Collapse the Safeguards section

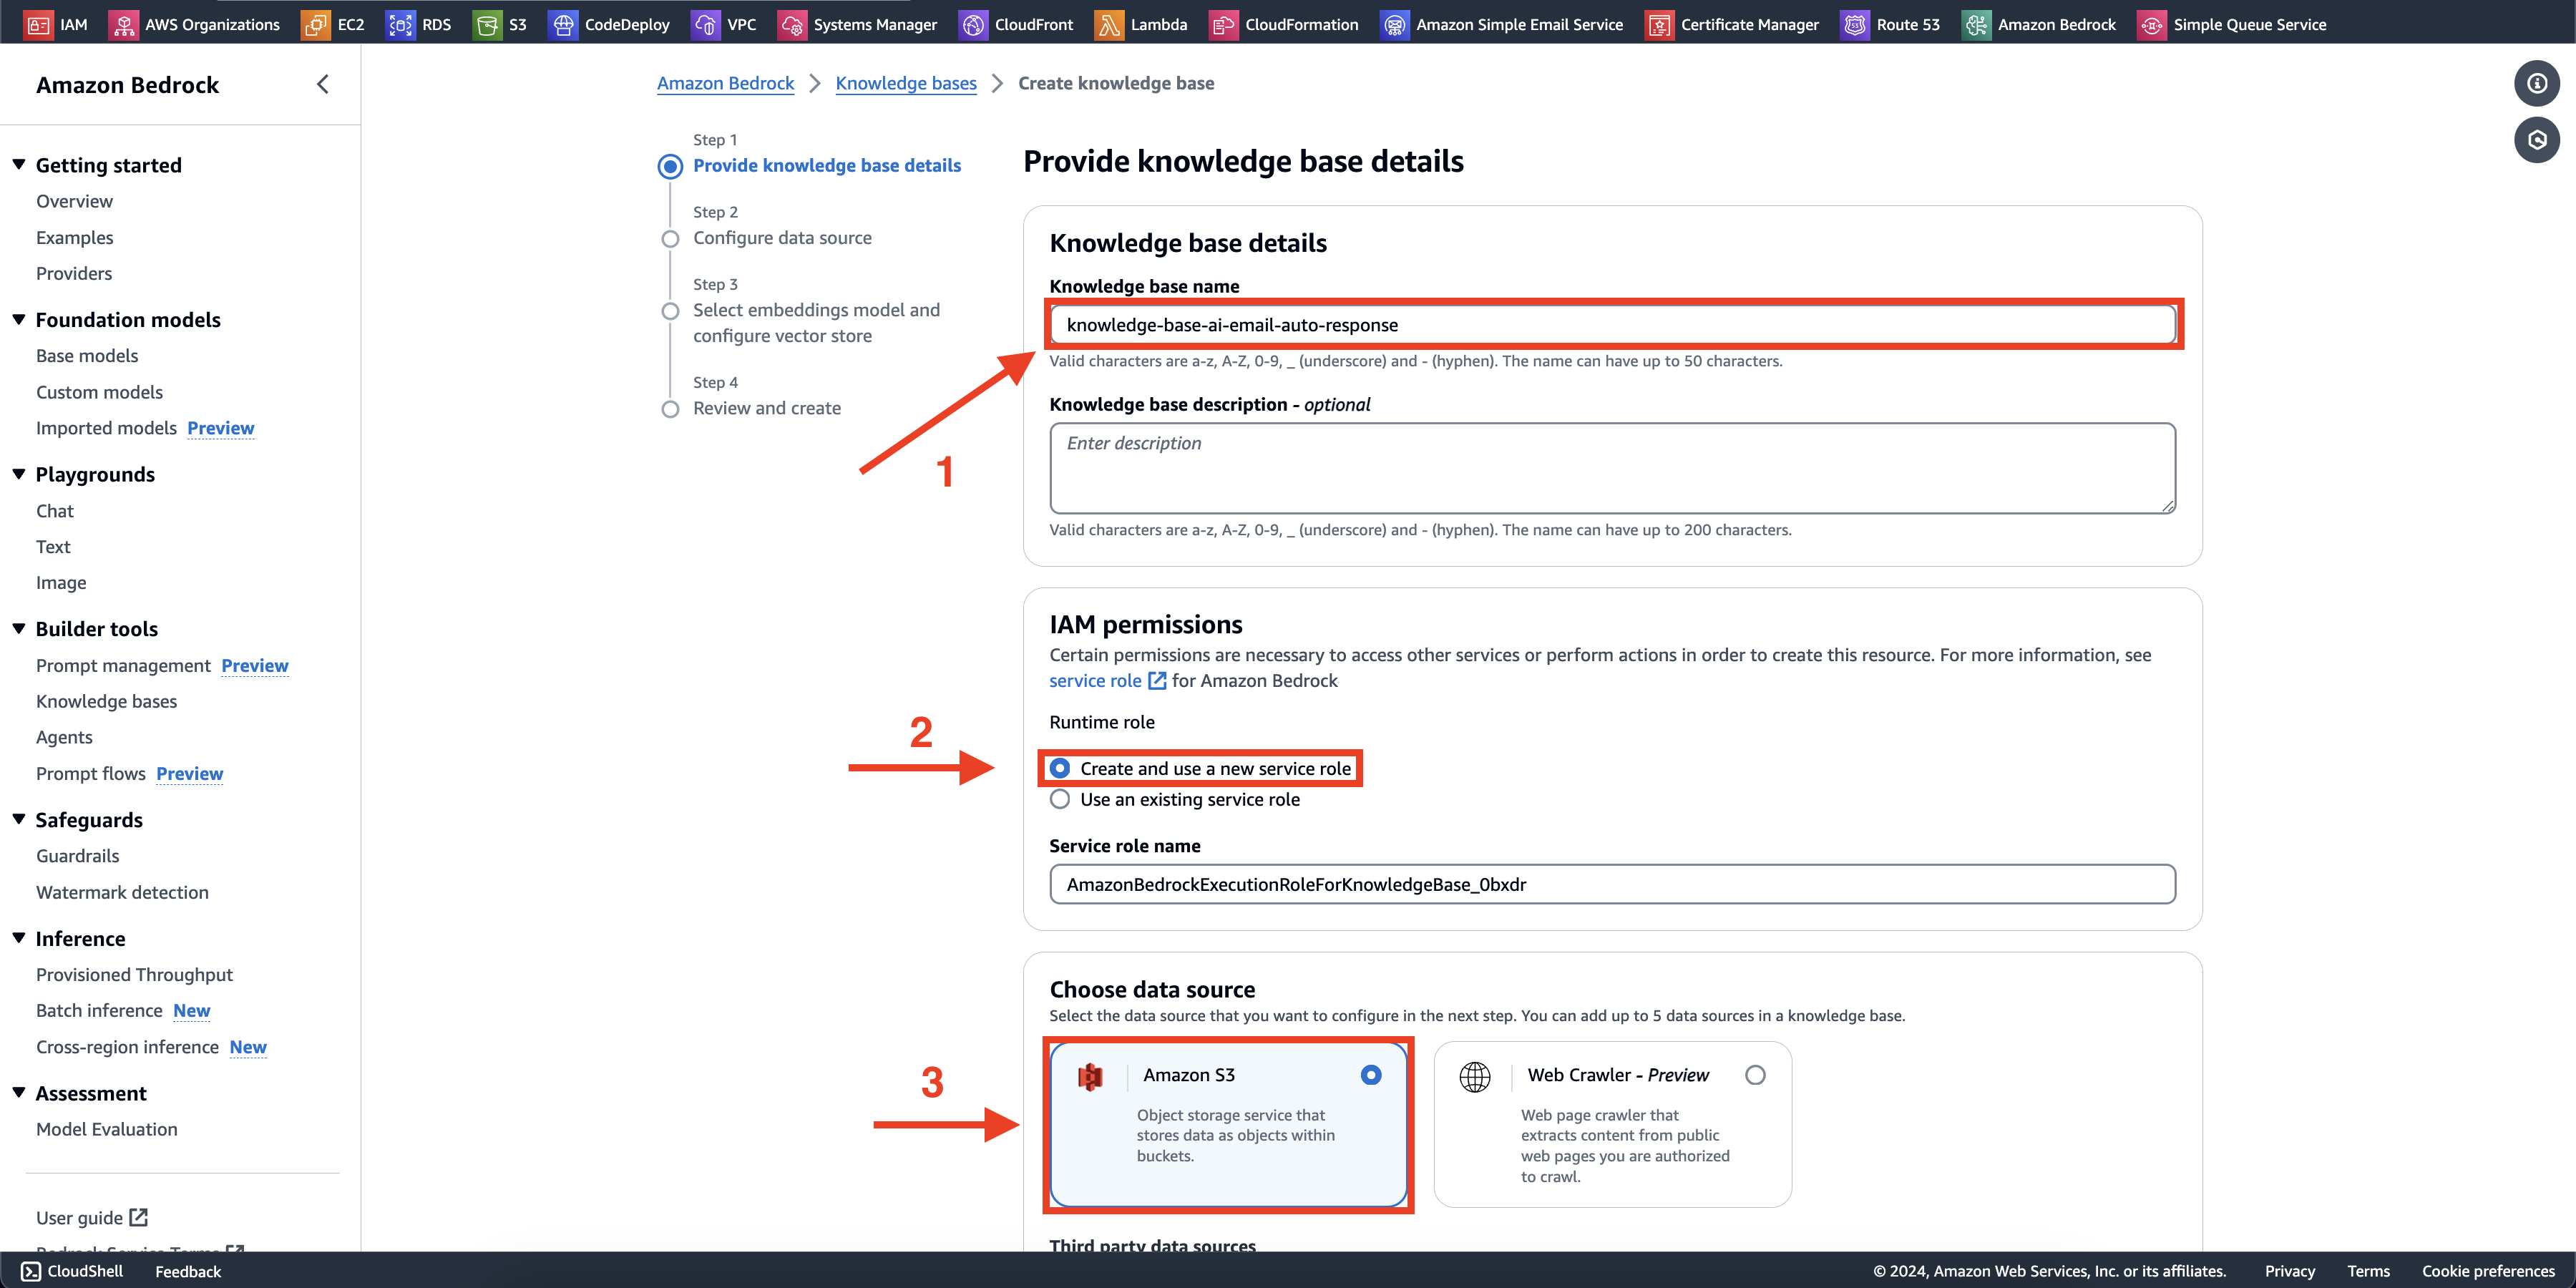tap(19, 819)
